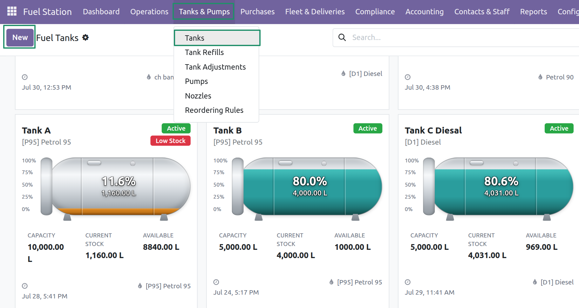Click the clock icon on Tank B card
This screenshot has height=308, width=579.
coord(216,282)
